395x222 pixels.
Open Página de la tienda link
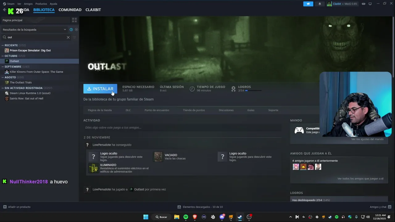100,110
